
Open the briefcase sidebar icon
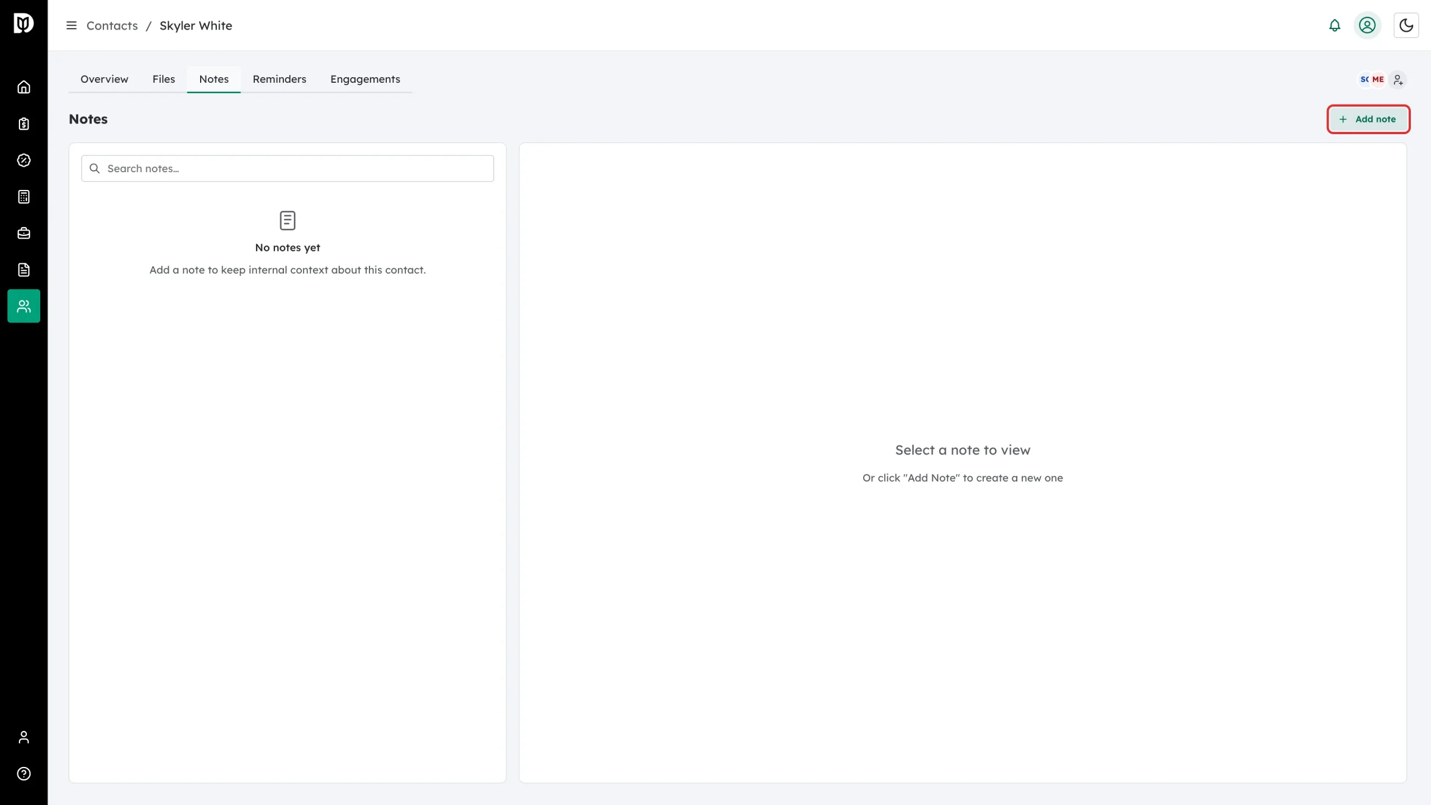tap(23, 233)
